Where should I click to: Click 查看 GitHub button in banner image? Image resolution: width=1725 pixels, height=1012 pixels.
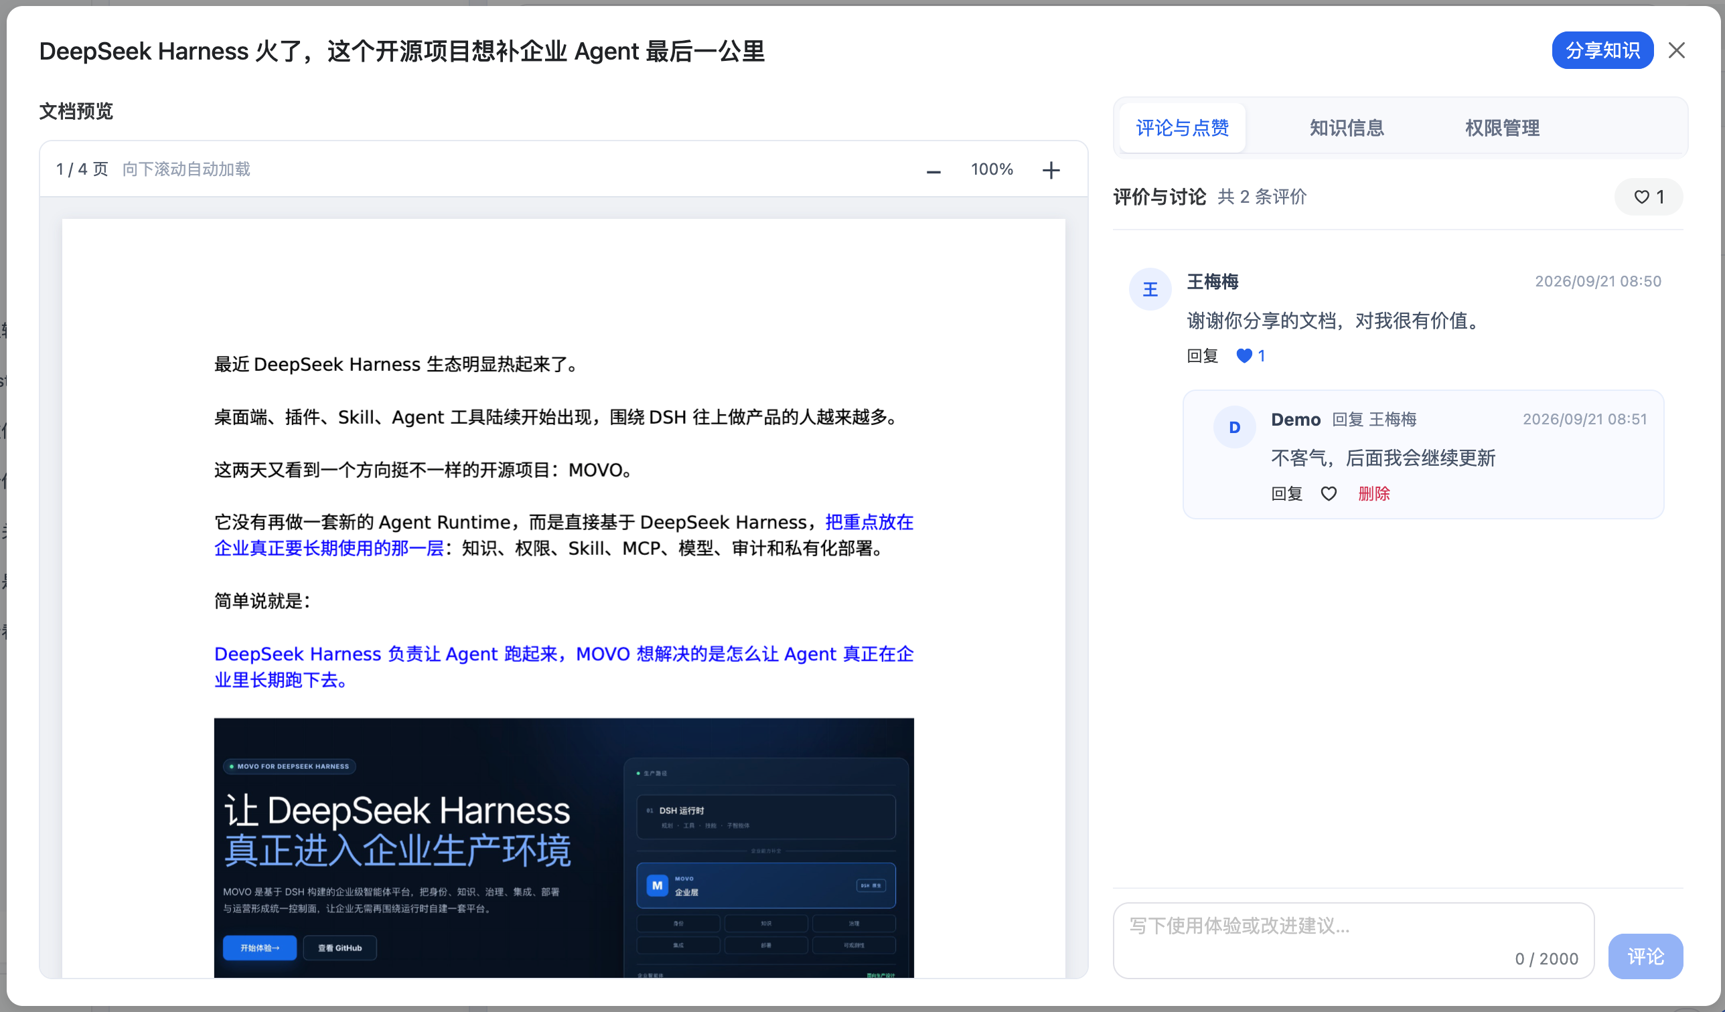coord(340,948)
